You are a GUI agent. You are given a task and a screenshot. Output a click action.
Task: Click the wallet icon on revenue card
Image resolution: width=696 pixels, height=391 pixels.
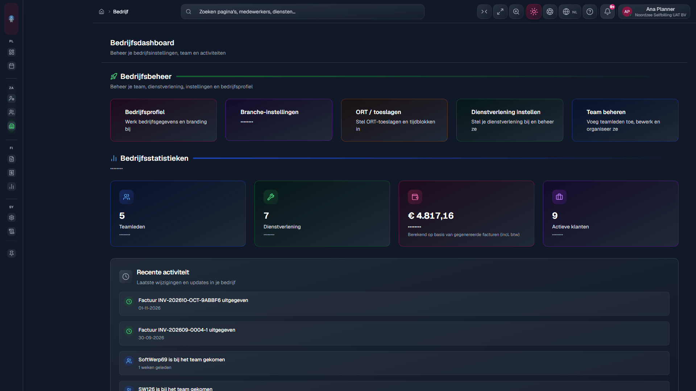click(415, 197)
